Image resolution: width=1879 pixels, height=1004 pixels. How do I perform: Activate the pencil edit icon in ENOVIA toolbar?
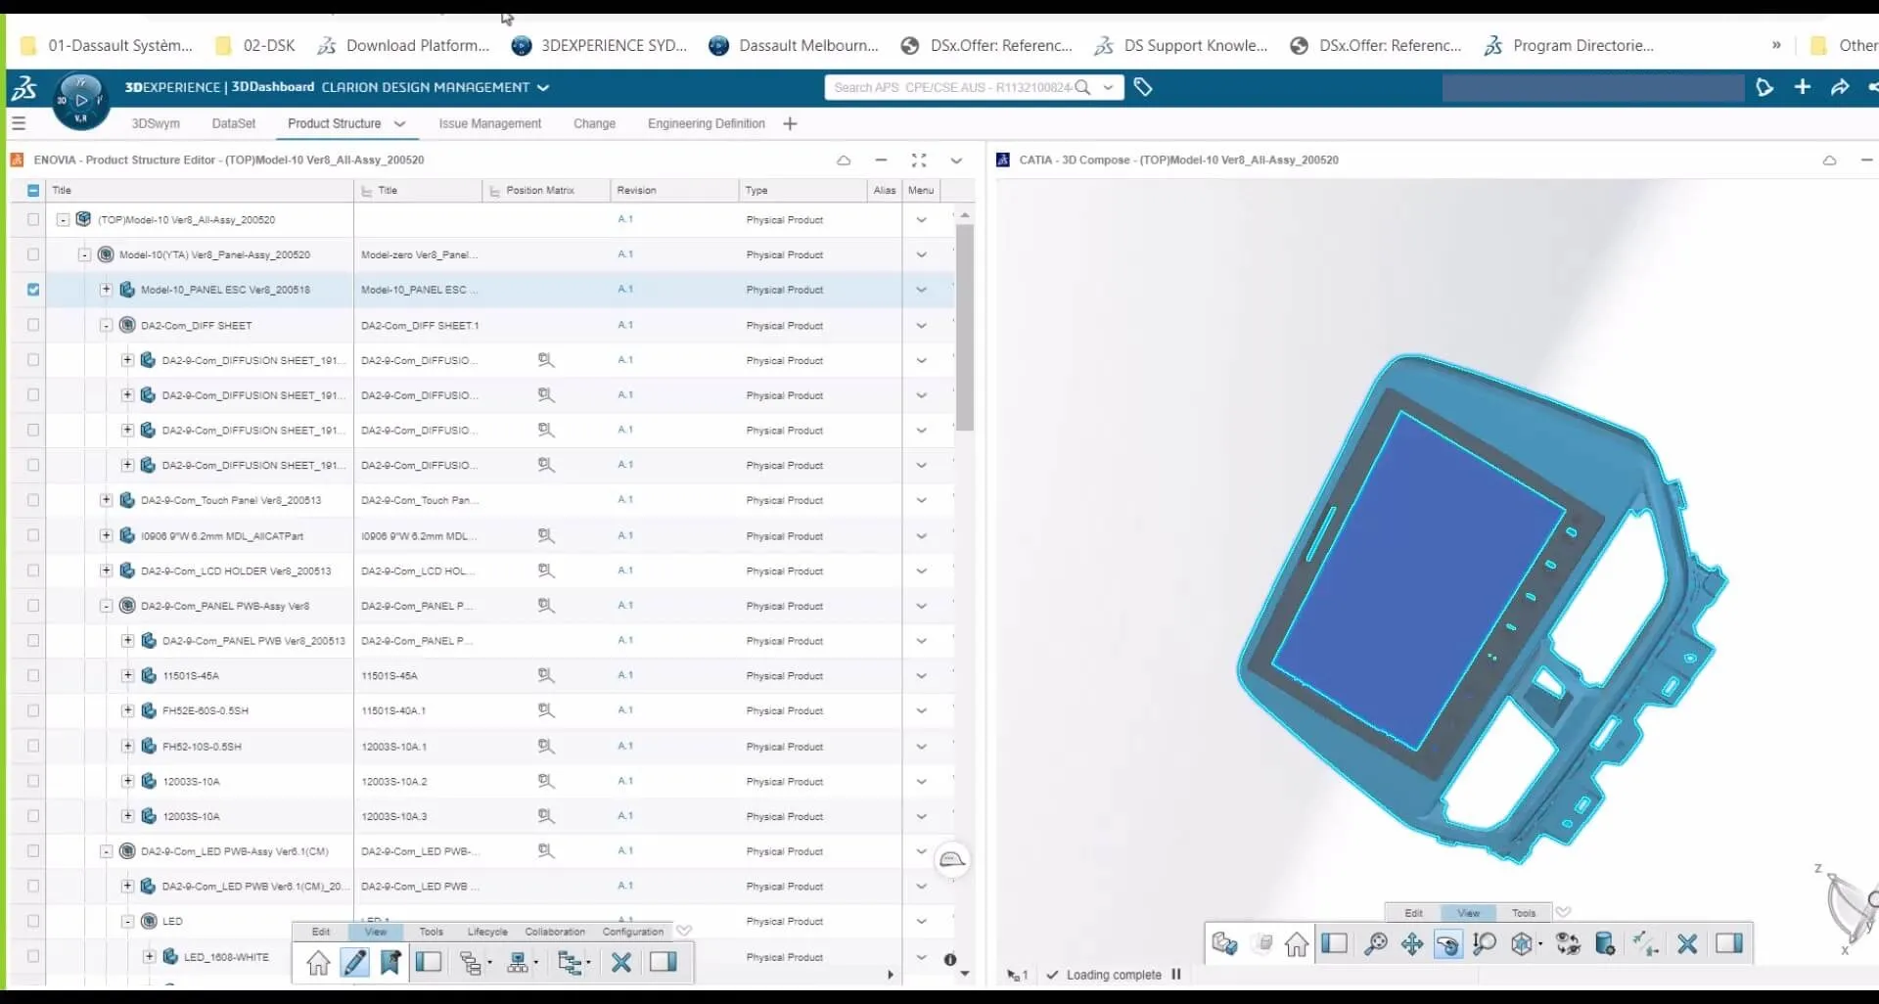click(354, 963)
